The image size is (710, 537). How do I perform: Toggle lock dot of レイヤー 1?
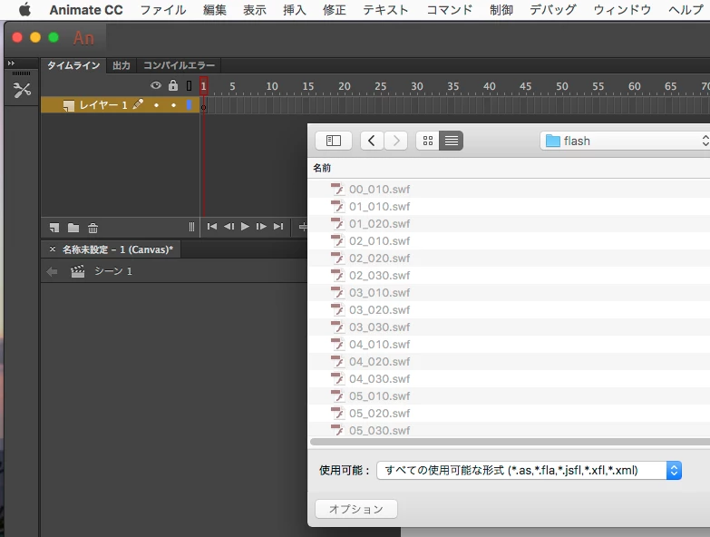(x=173, y=105)
